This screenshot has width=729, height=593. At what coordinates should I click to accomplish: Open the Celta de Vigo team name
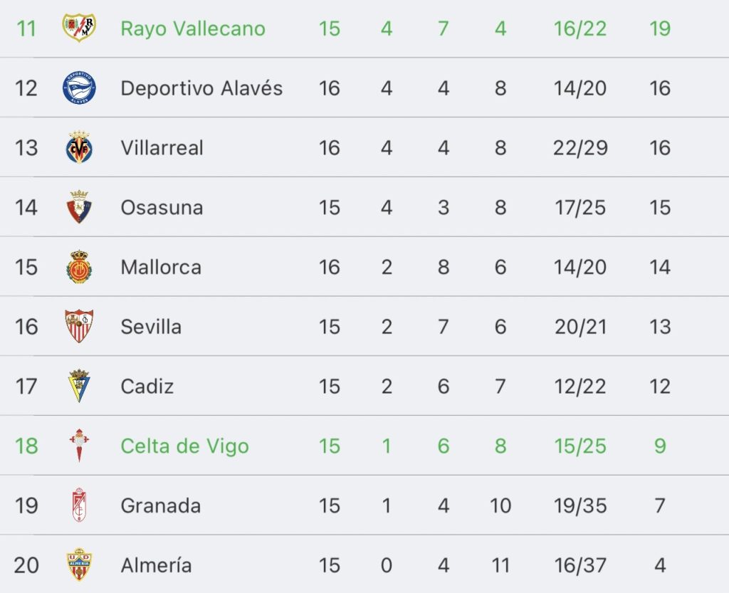(x=184, y=446)
